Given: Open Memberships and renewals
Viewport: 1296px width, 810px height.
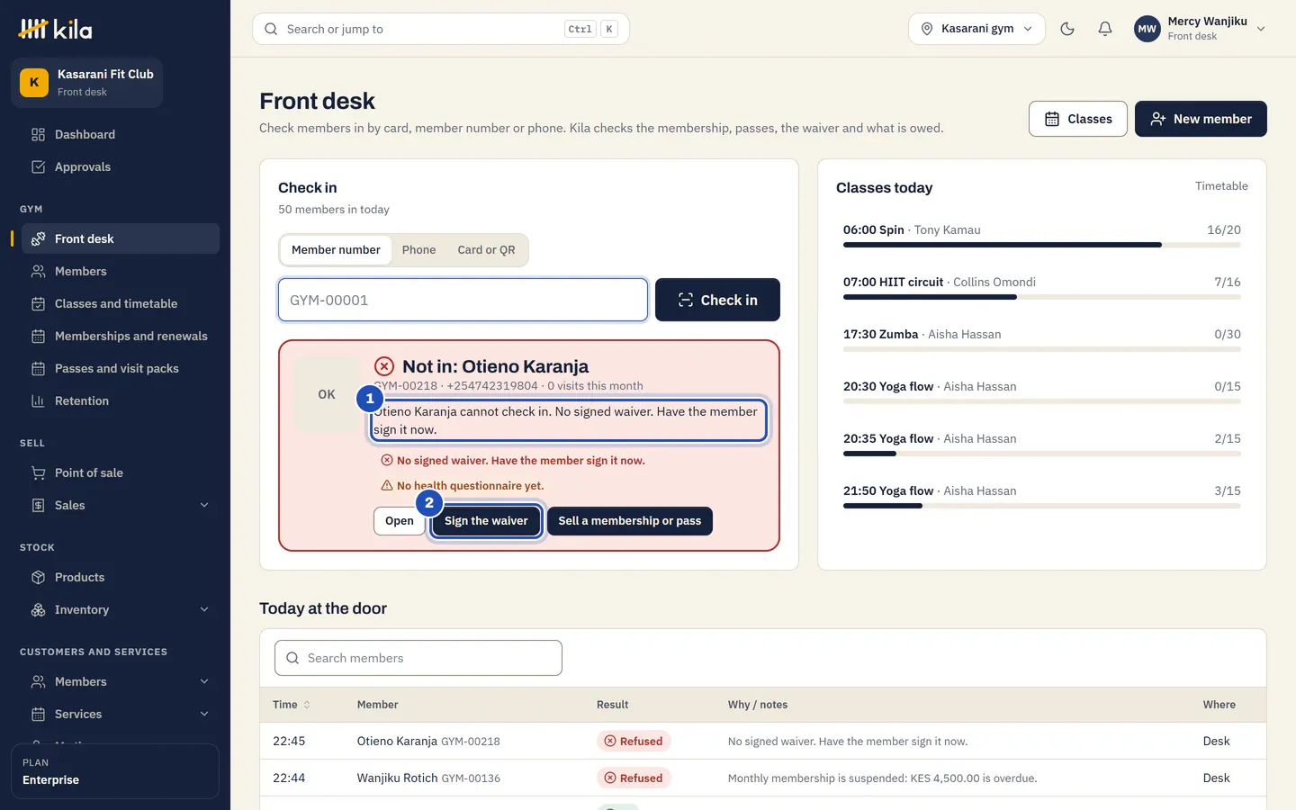Looking at the screenshot, I should tap(121, 336).
